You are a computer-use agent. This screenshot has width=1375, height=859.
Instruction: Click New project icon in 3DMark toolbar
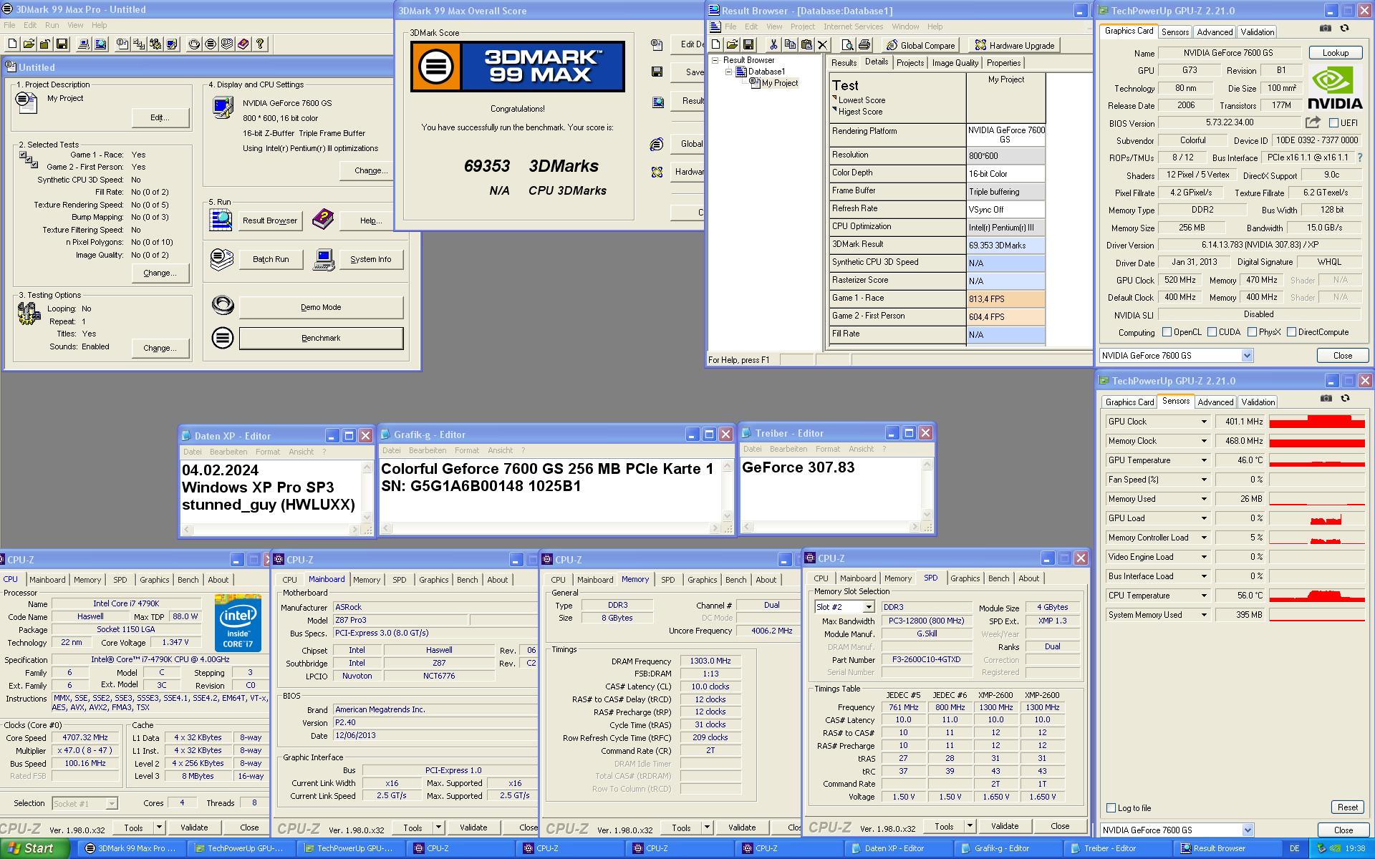pyautogui.click(x=12, y=44)
